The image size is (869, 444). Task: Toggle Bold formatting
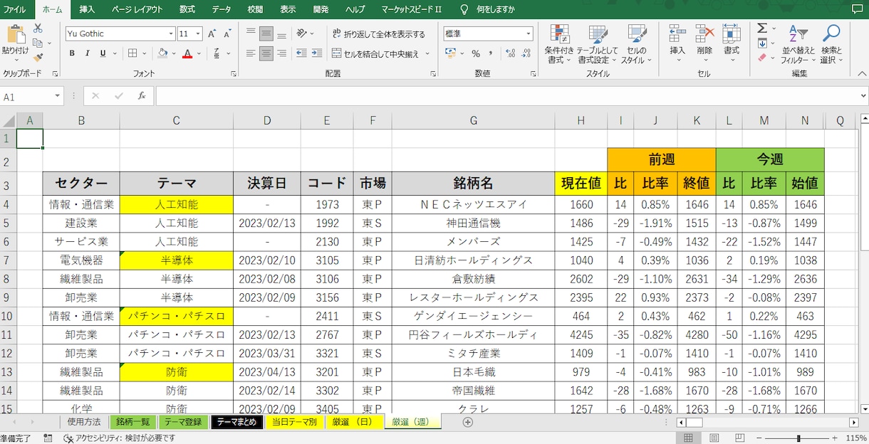click(72, 53)
